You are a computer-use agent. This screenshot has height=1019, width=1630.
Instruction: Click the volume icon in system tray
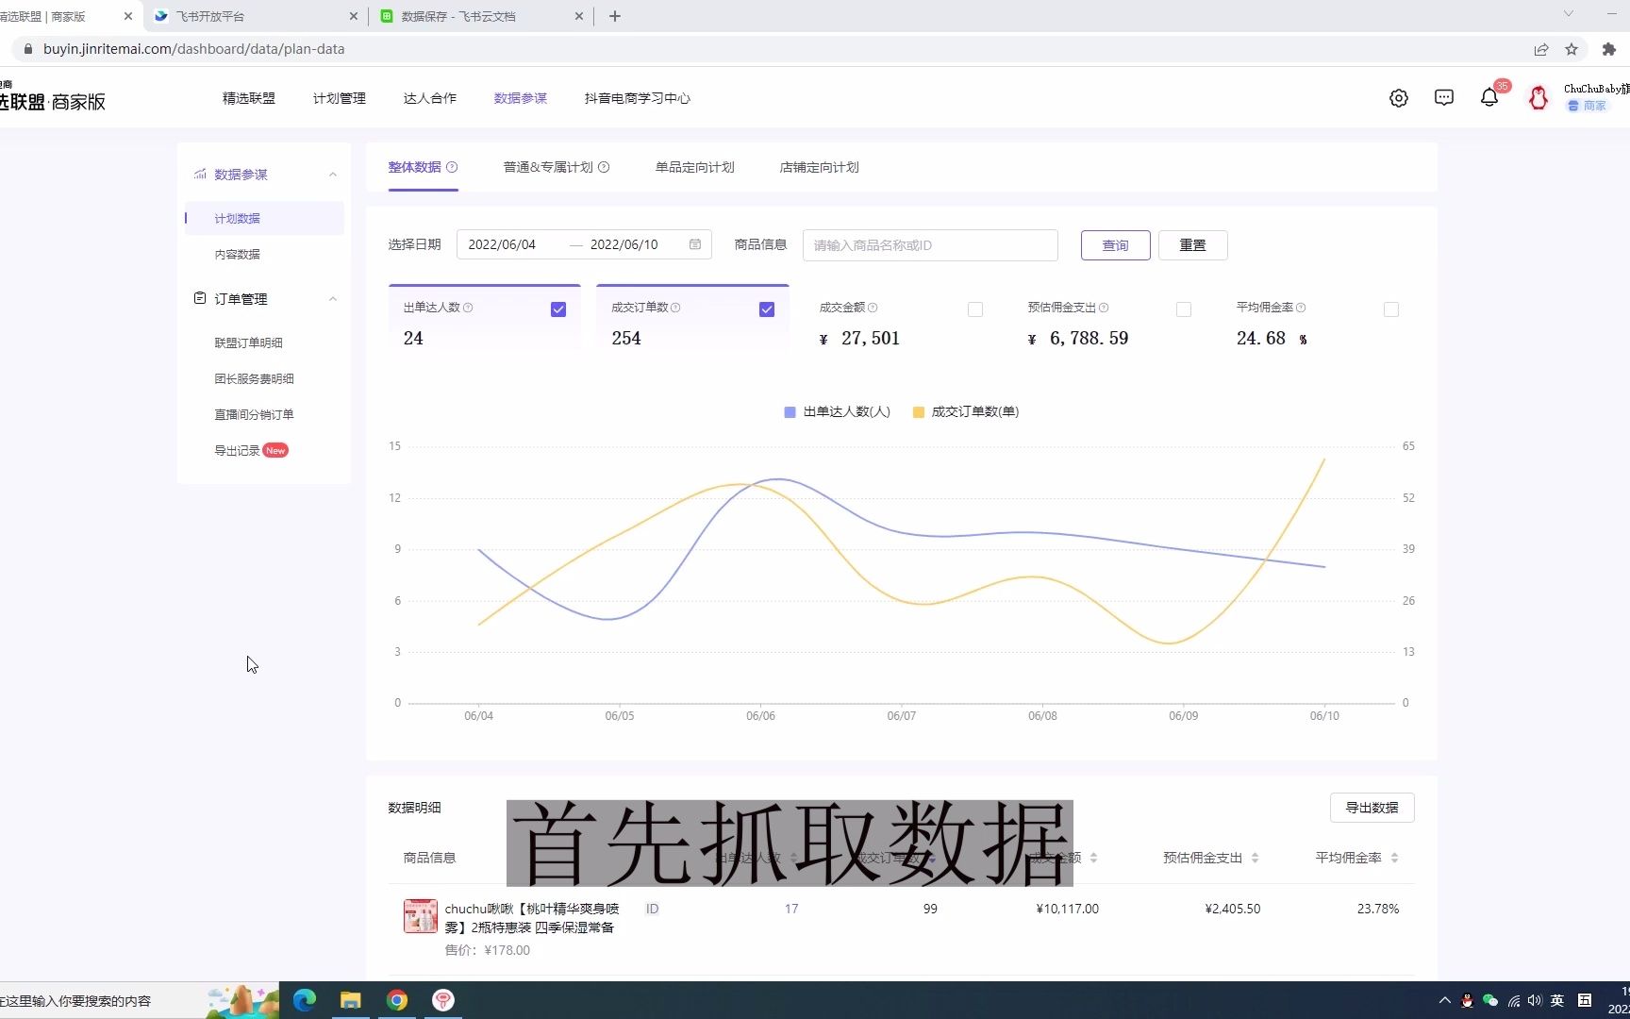(x=1535, y=1001)
